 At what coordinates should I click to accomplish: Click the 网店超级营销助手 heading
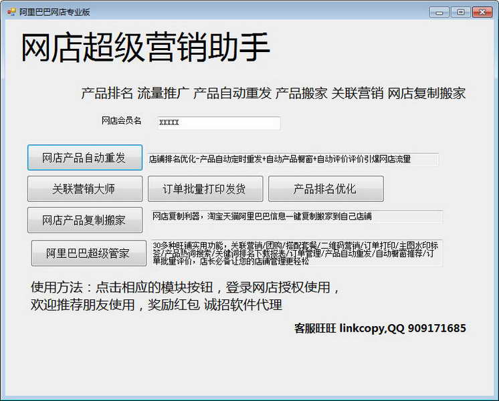pos(145,47)
